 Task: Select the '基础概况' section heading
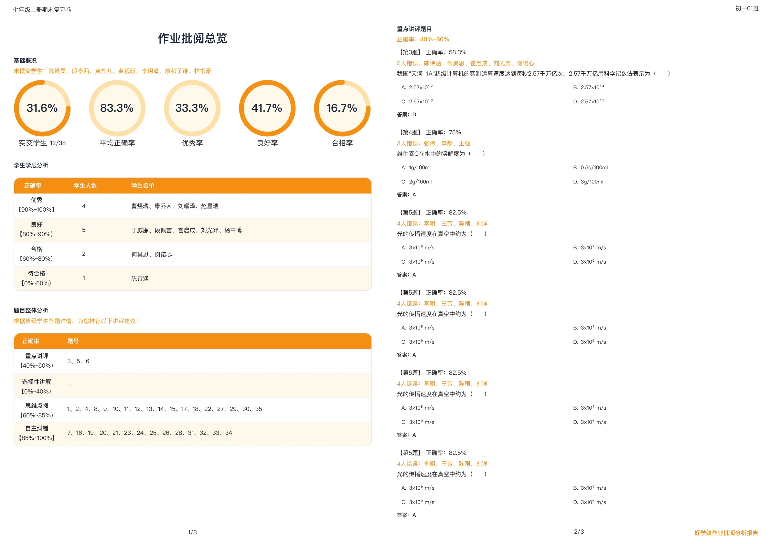25,61
